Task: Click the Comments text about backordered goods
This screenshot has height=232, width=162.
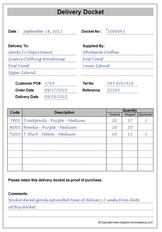Action: pos(74,203)
